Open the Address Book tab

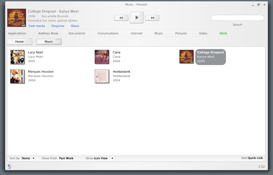[x=48, y=33]
